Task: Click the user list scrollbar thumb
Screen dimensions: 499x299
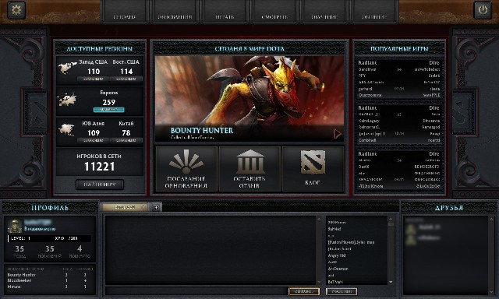Action: click(x=391, y=224)
